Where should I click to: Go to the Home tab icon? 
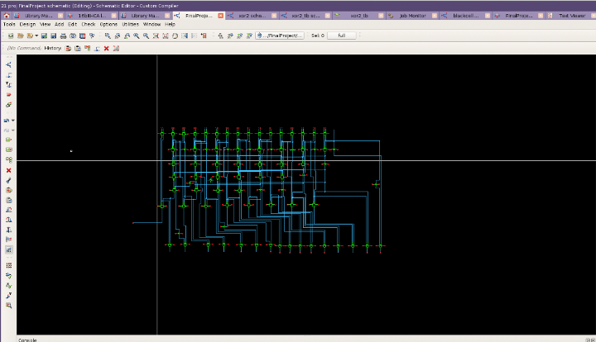(7, 16)
